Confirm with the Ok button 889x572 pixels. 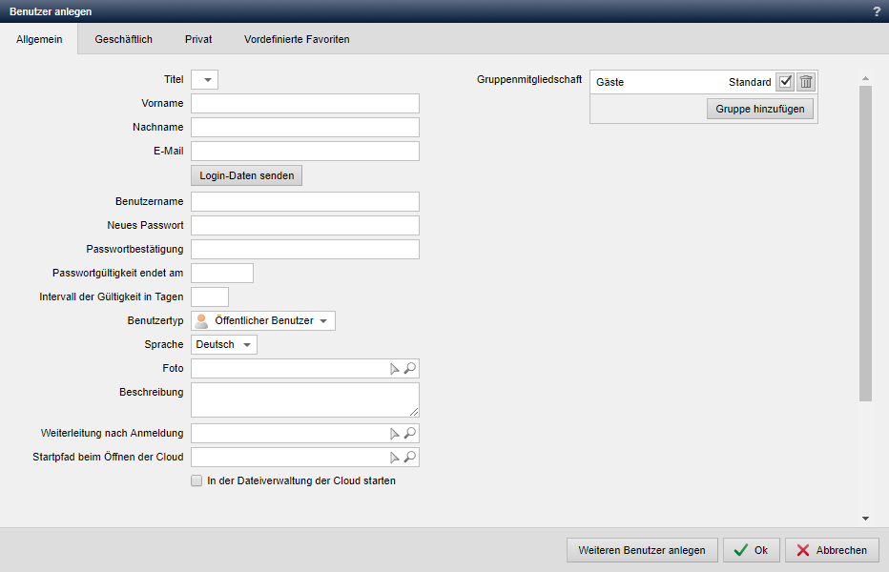[752, 550]
